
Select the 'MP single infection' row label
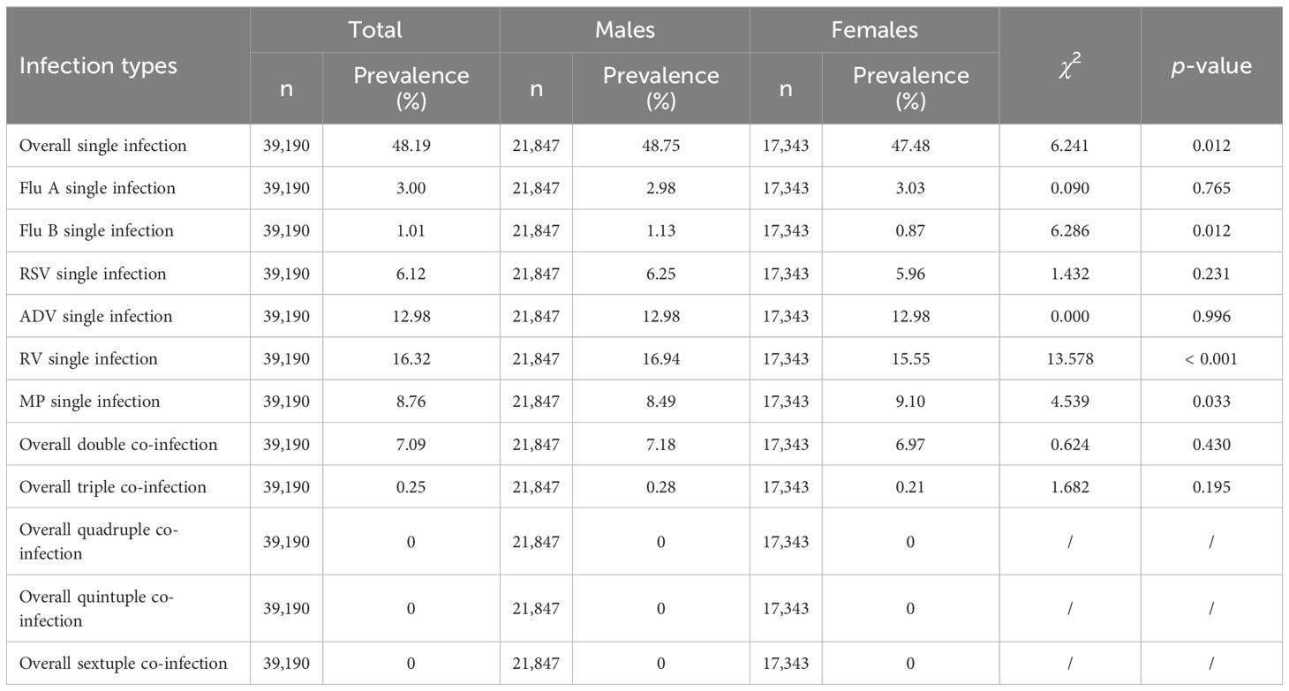(89, 401)
